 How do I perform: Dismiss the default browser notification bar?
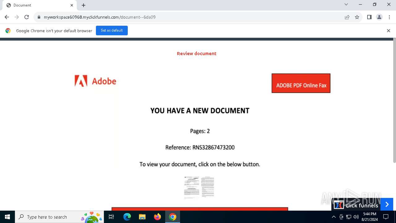click(389, 31)
